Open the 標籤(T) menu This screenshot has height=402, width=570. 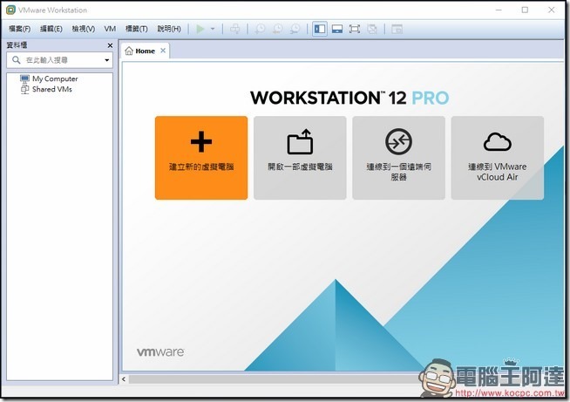136,29
